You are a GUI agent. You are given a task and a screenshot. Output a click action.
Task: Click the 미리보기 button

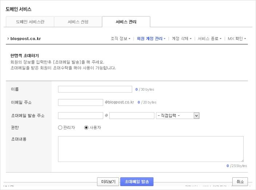point(109,182)
